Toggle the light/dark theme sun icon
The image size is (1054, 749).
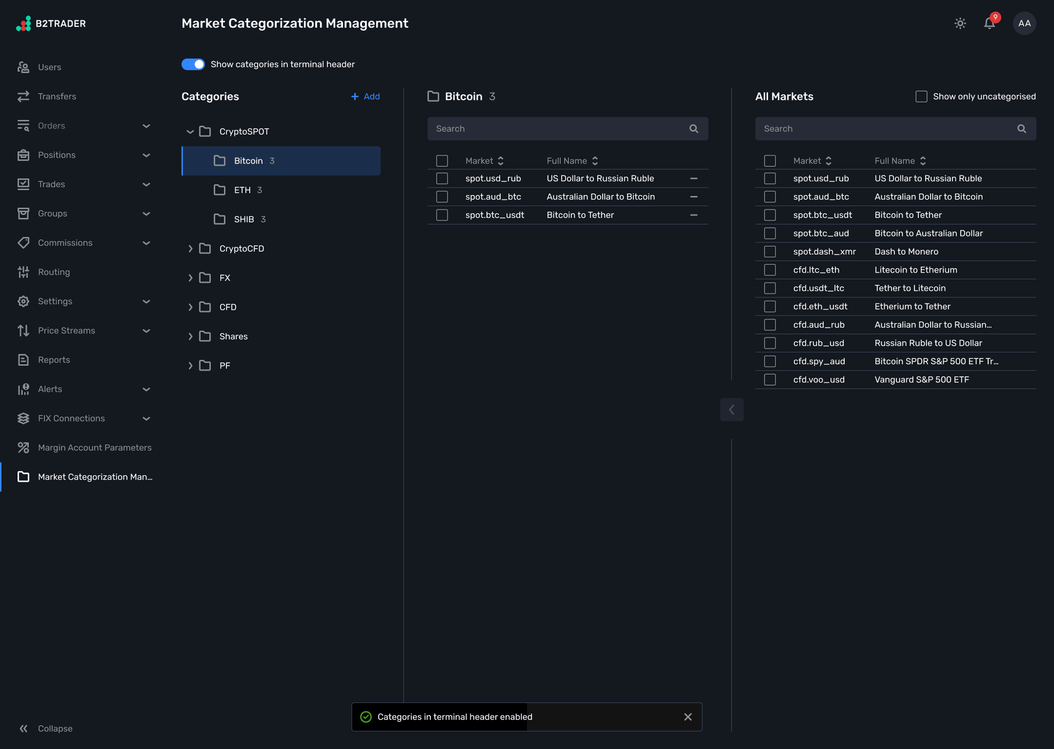pyautogui.click(x=960, y=24)
